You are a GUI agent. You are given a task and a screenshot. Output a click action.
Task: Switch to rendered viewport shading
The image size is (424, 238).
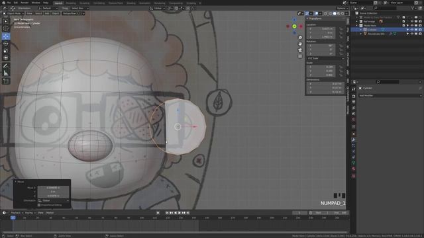pyautogui.click(x=343, y=13)
